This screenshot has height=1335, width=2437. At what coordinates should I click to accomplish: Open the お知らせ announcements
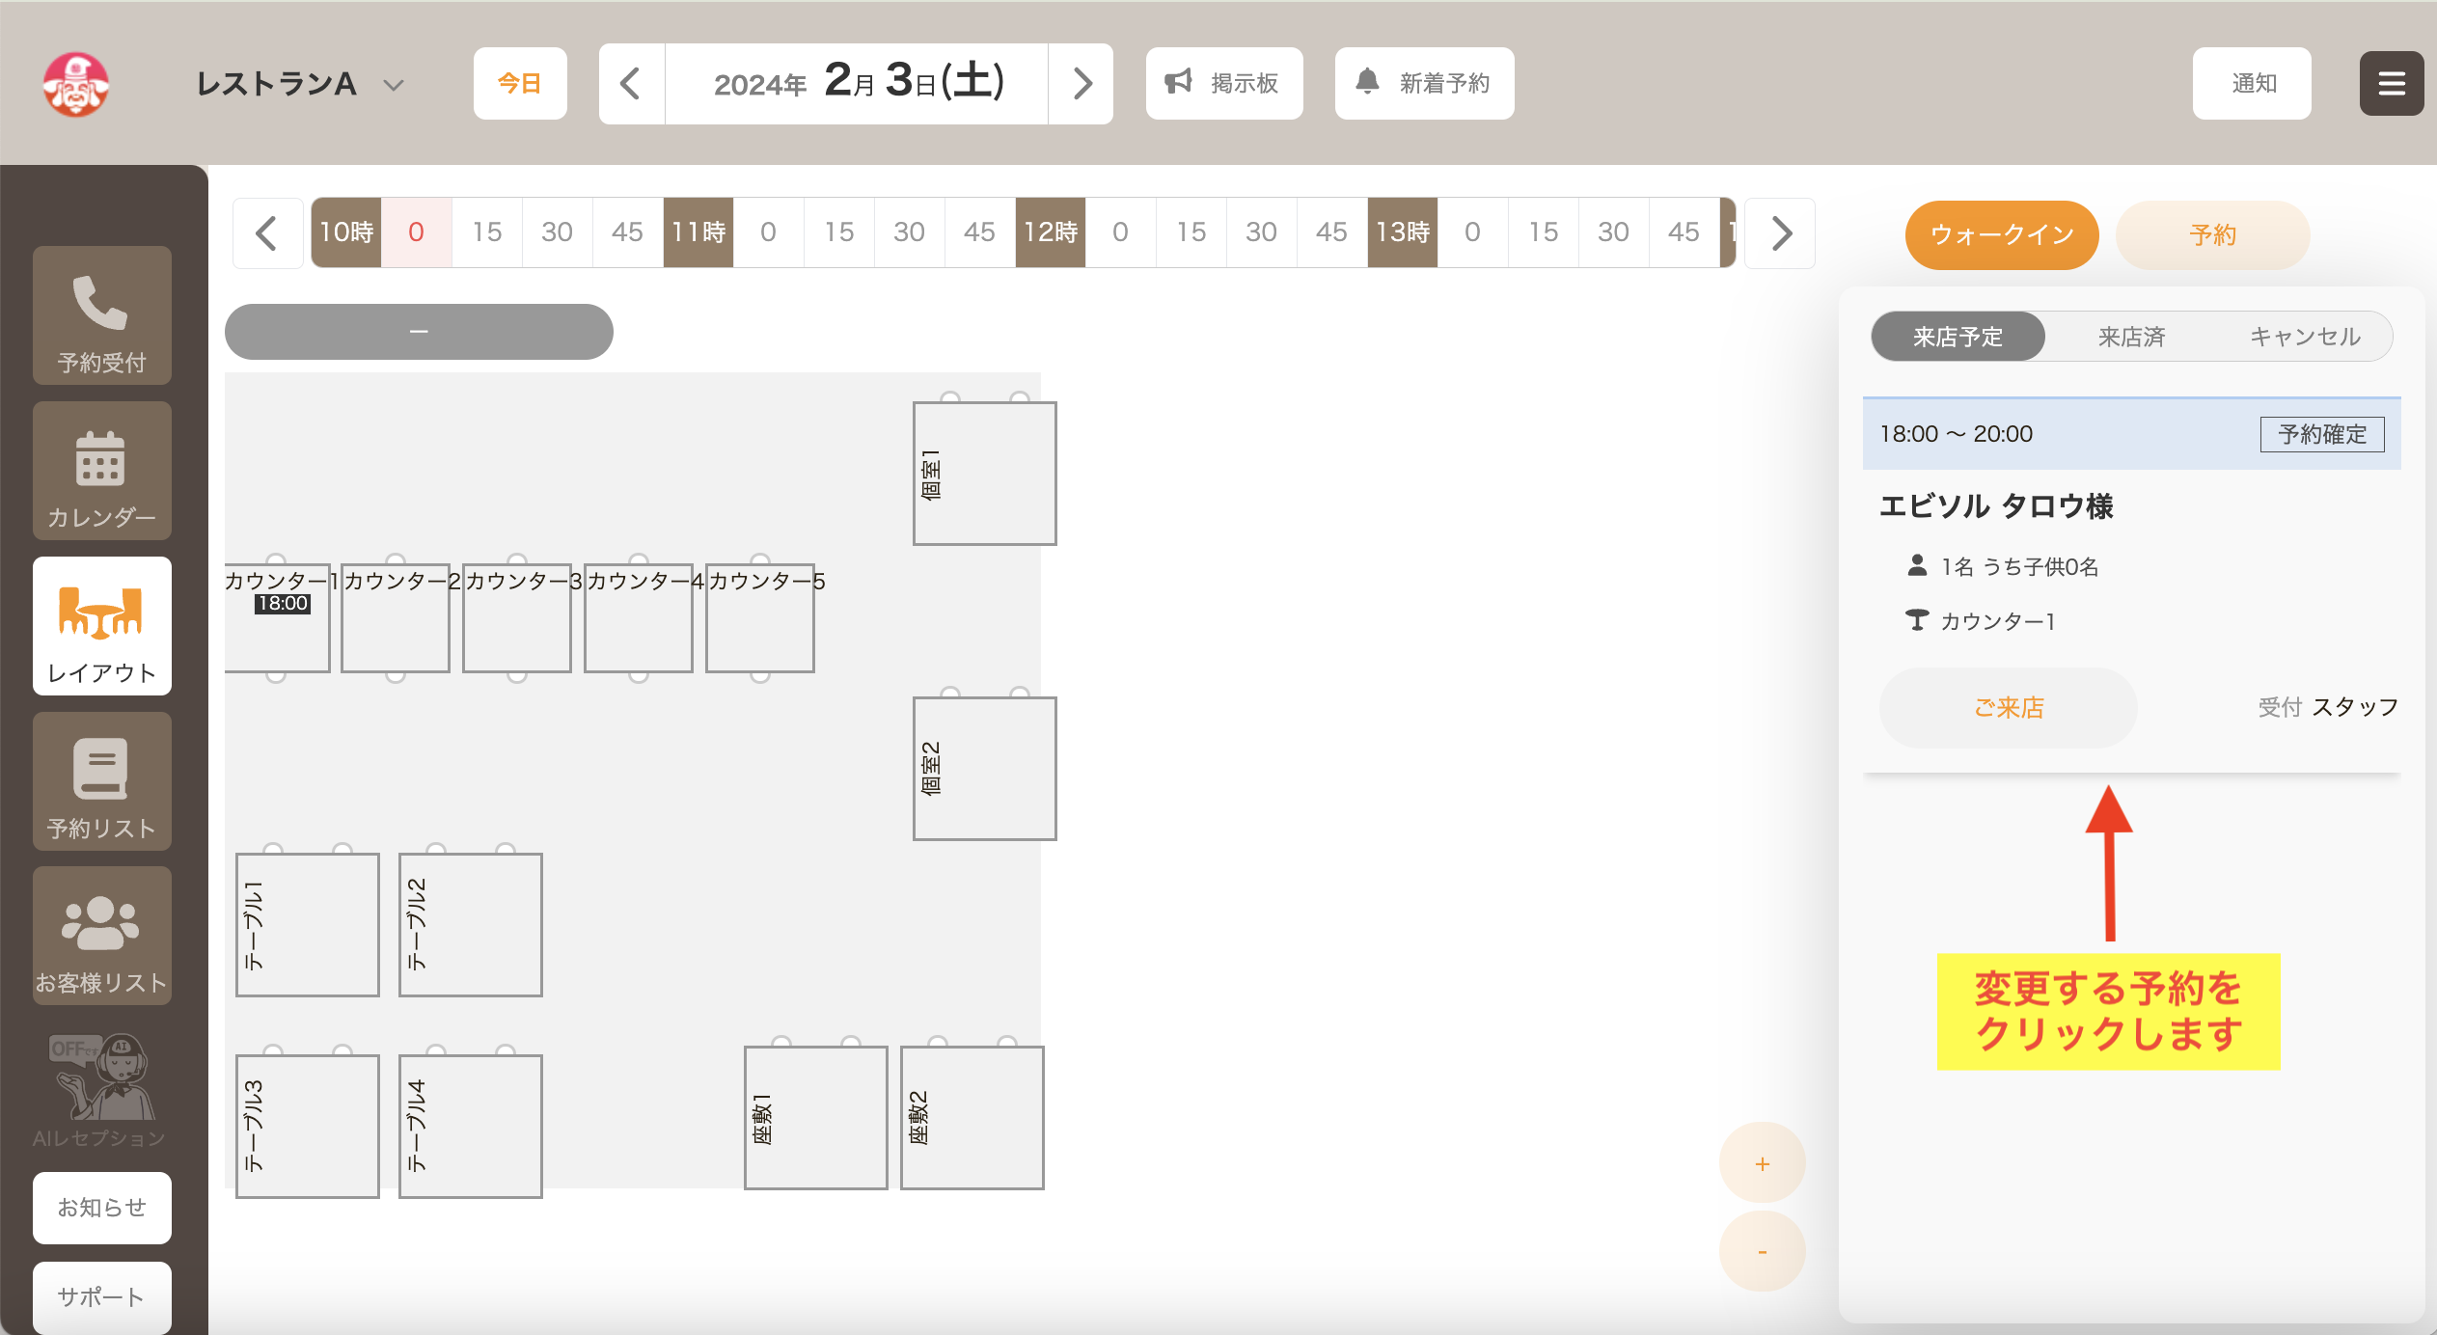click(102, 1208)
